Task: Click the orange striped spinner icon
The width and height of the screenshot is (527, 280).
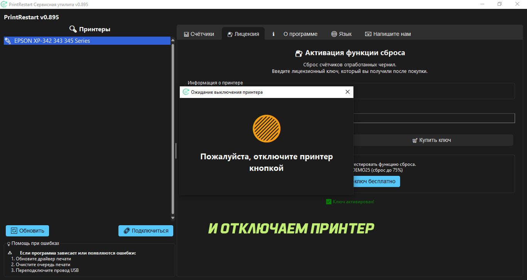Action: 267,128
